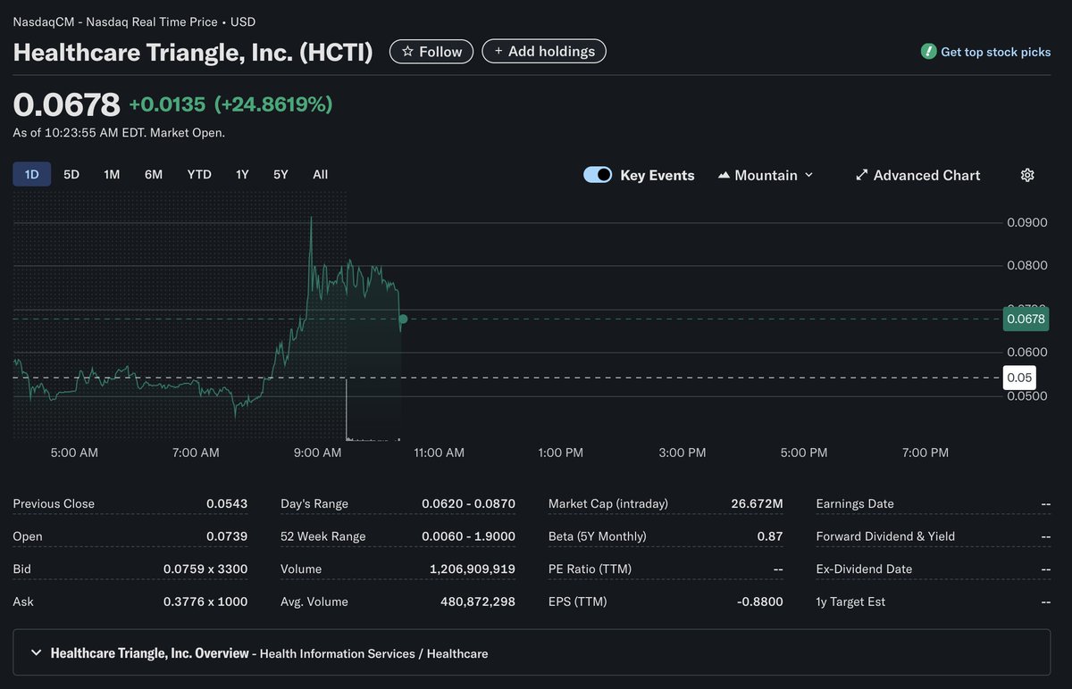Click the 0.05 previous close axis label

[1019, 378]
